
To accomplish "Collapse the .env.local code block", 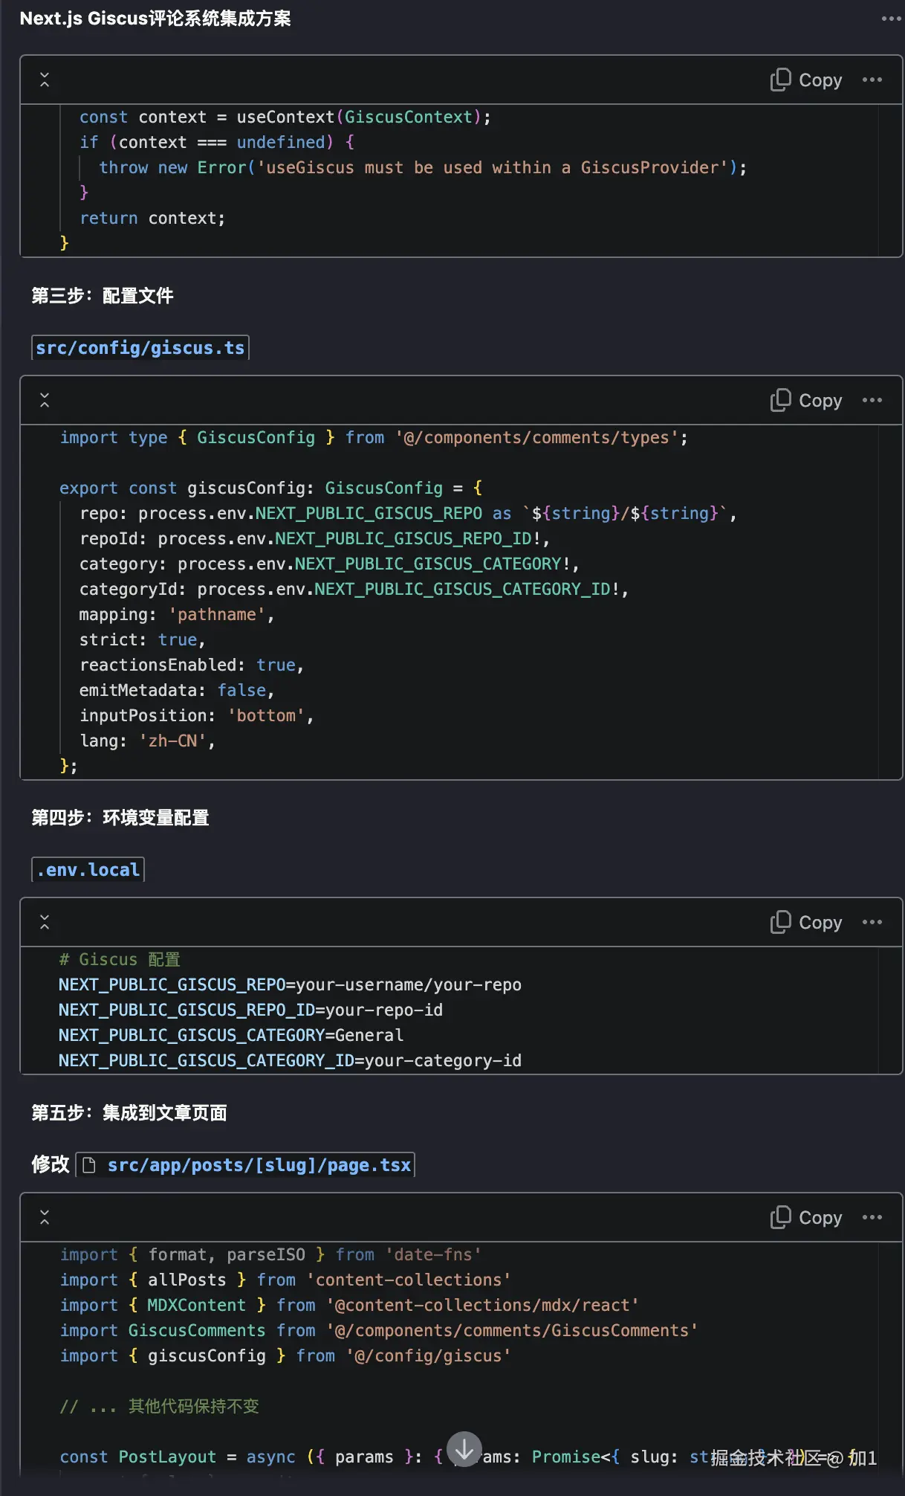I will click(45, 923).
